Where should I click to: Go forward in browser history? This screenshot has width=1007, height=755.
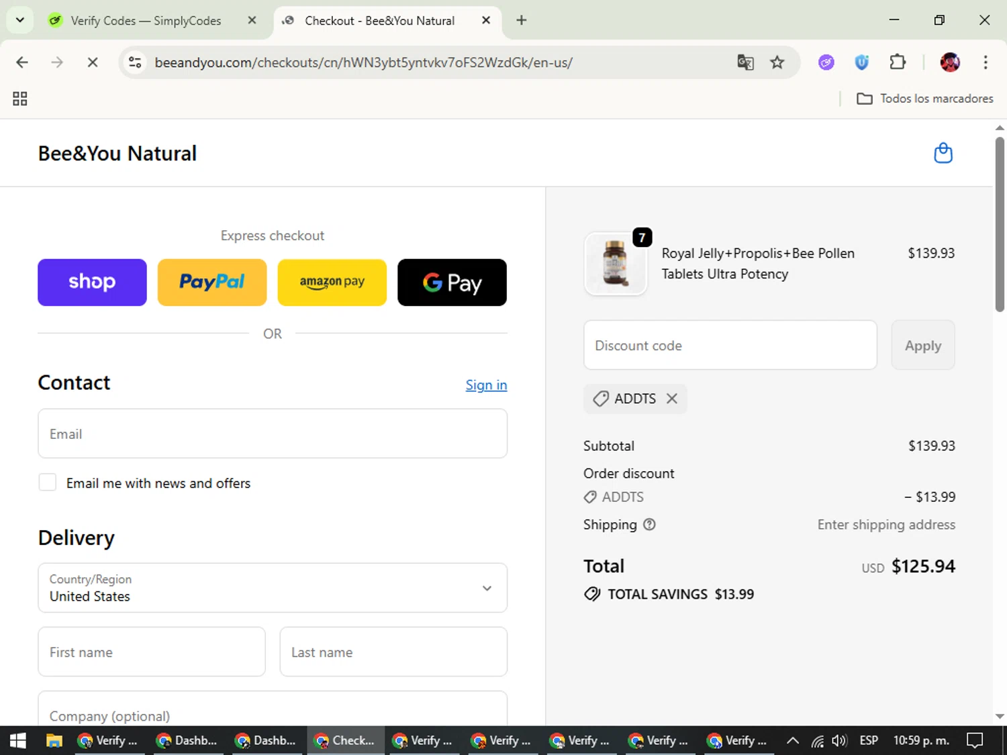pos(57,62)
